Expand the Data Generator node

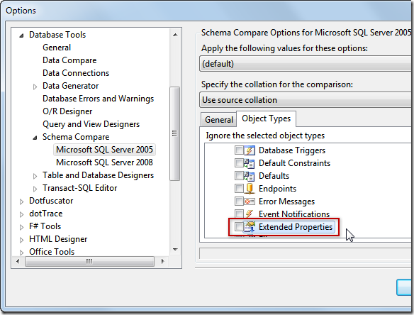point(35,87)
